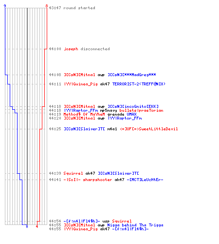Click the 'round started' log entry
The height and width of the screenshot is (244, 219).
click(x=72, y=8)
